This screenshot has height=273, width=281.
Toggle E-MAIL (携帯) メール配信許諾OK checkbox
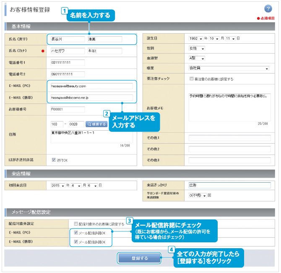point(75,242)
